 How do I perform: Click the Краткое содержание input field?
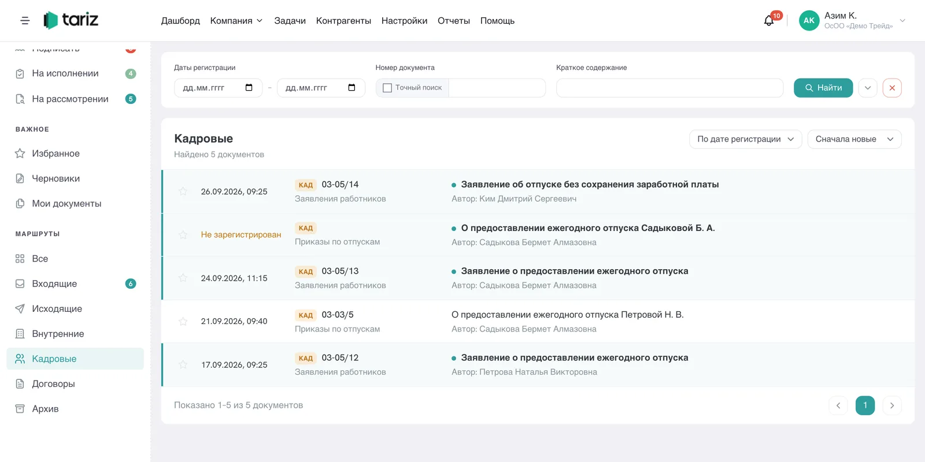pyautogui.click(x=669, y=88)
